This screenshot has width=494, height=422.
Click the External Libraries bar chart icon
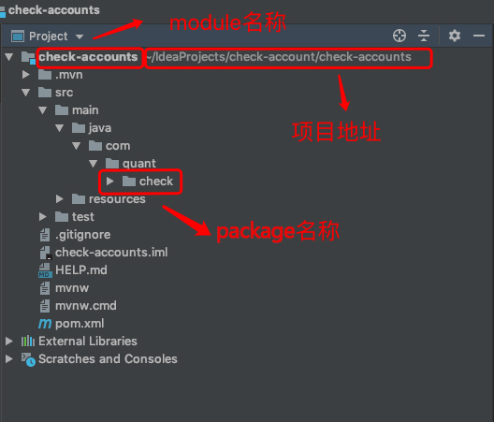tap(28, 341)
